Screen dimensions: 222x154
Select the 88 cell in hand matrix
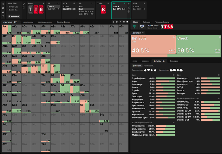[x=65, y=88]
